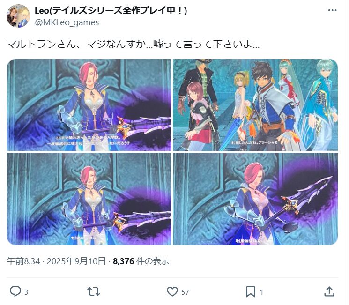
Task: Open the top-left woman with sword image
Action: (x=89, y=105)
